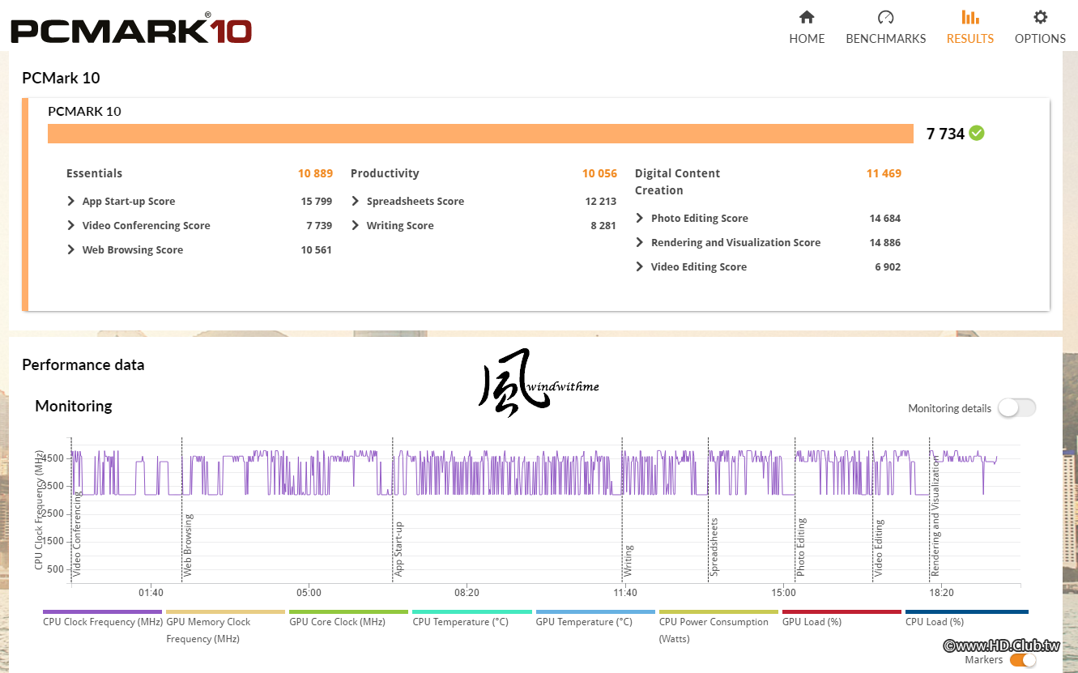This screenshot has width=1078, height=673.
Task: Click the Spreadsheets Score label
Action: coord(415,202)
